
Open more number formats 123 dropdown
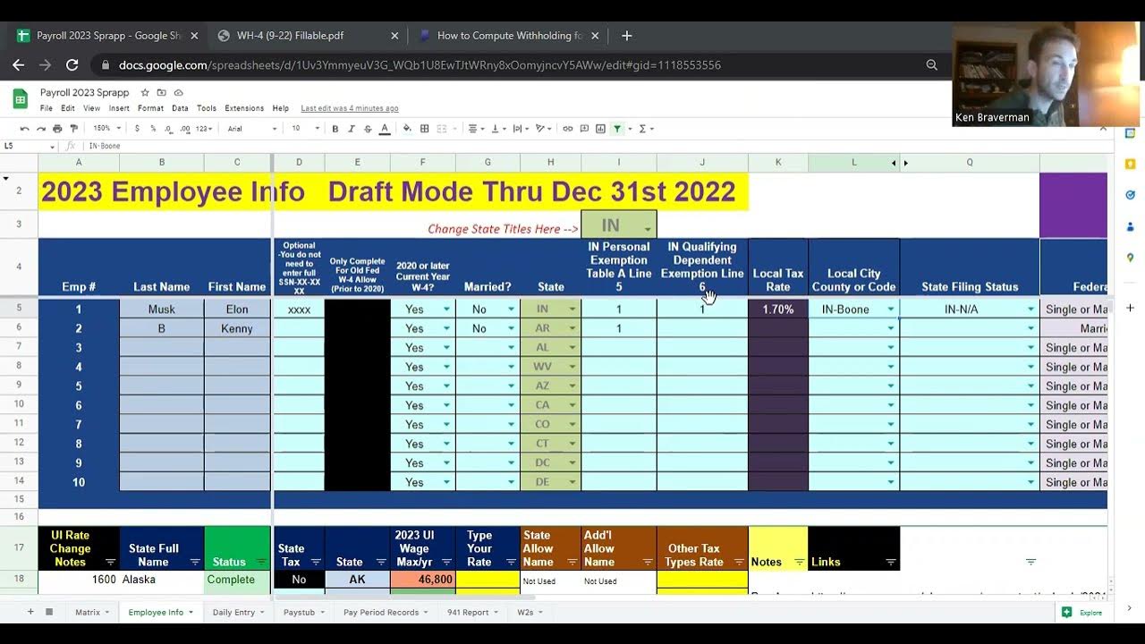pos(204,129)
